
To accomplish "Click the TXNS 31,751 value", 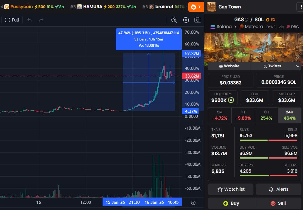I will tap(218, 136).
